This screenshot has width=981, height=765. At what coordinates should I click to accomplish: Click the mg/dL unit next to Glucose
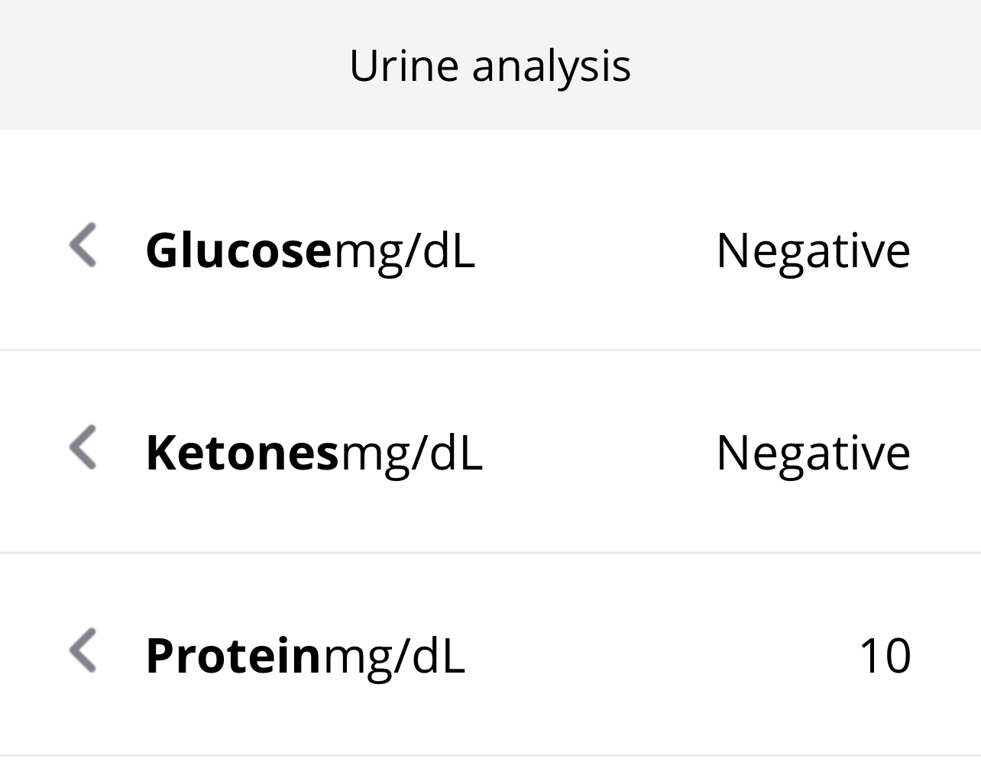click(x=404, y=250)
